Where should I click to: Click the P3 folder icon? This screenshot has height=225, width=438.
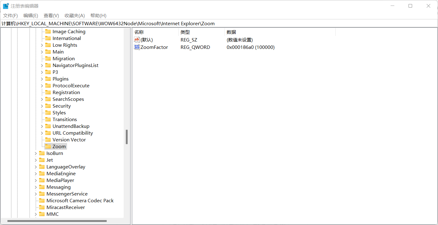[48, 72]
